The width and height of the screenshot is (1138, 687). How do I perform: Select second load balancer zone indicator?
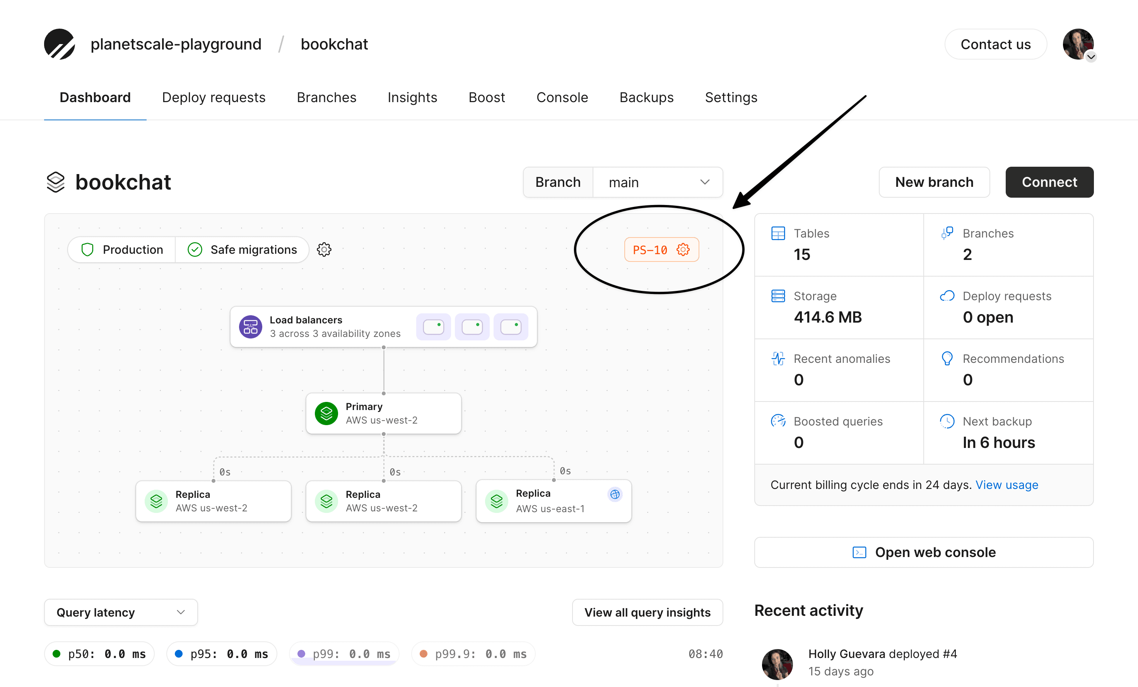pos(472,326)
